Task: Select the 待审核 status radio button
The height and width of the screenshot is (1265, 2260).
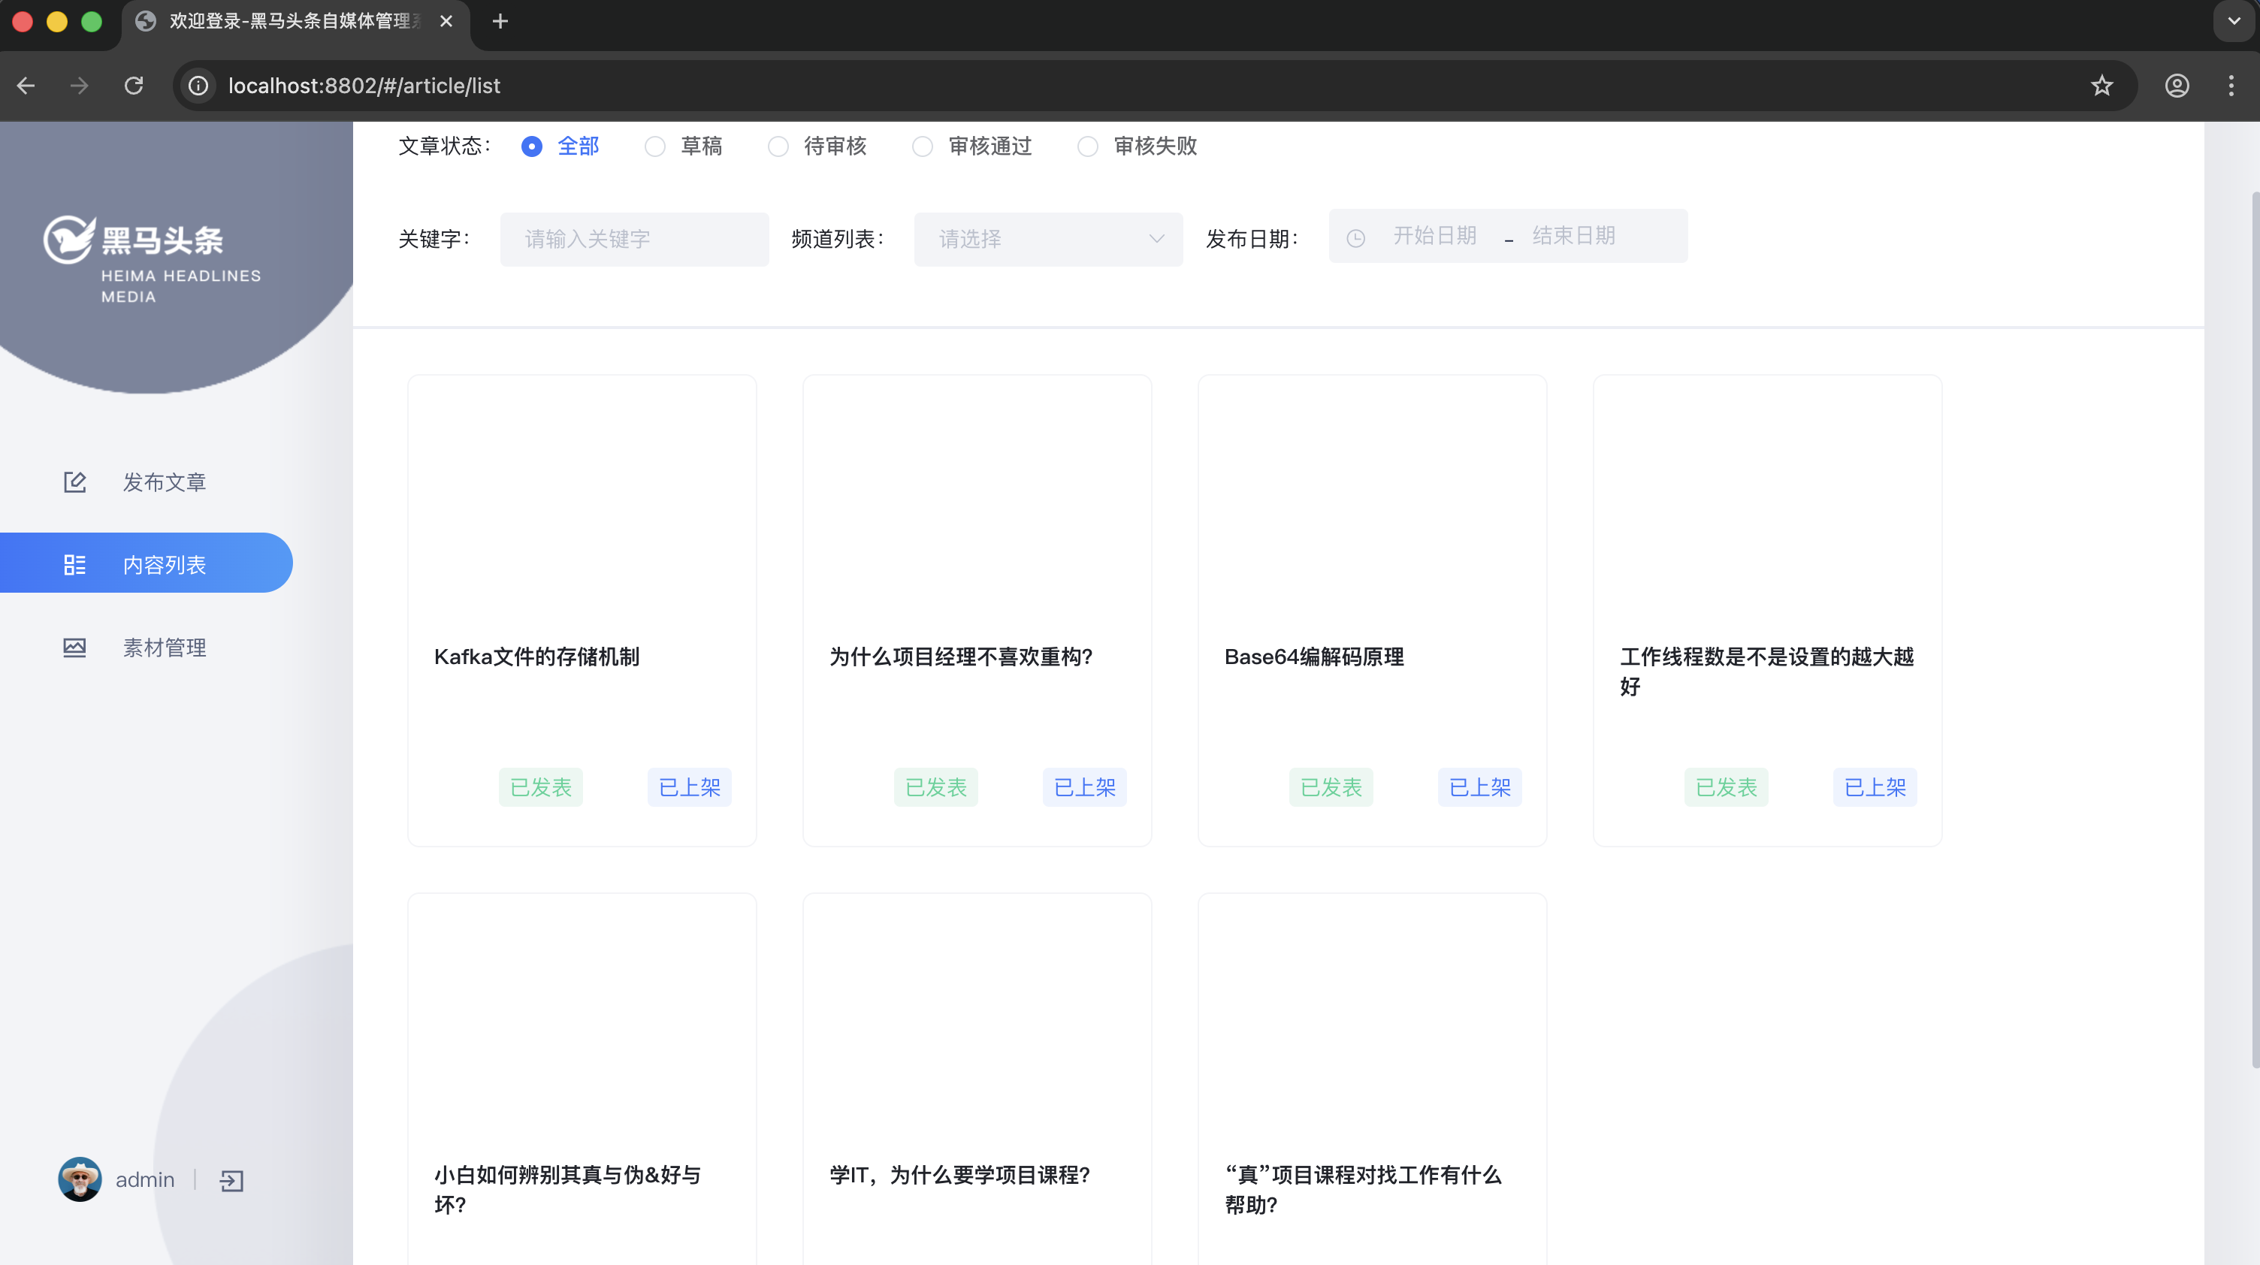Action: click(x=778, y=146)
